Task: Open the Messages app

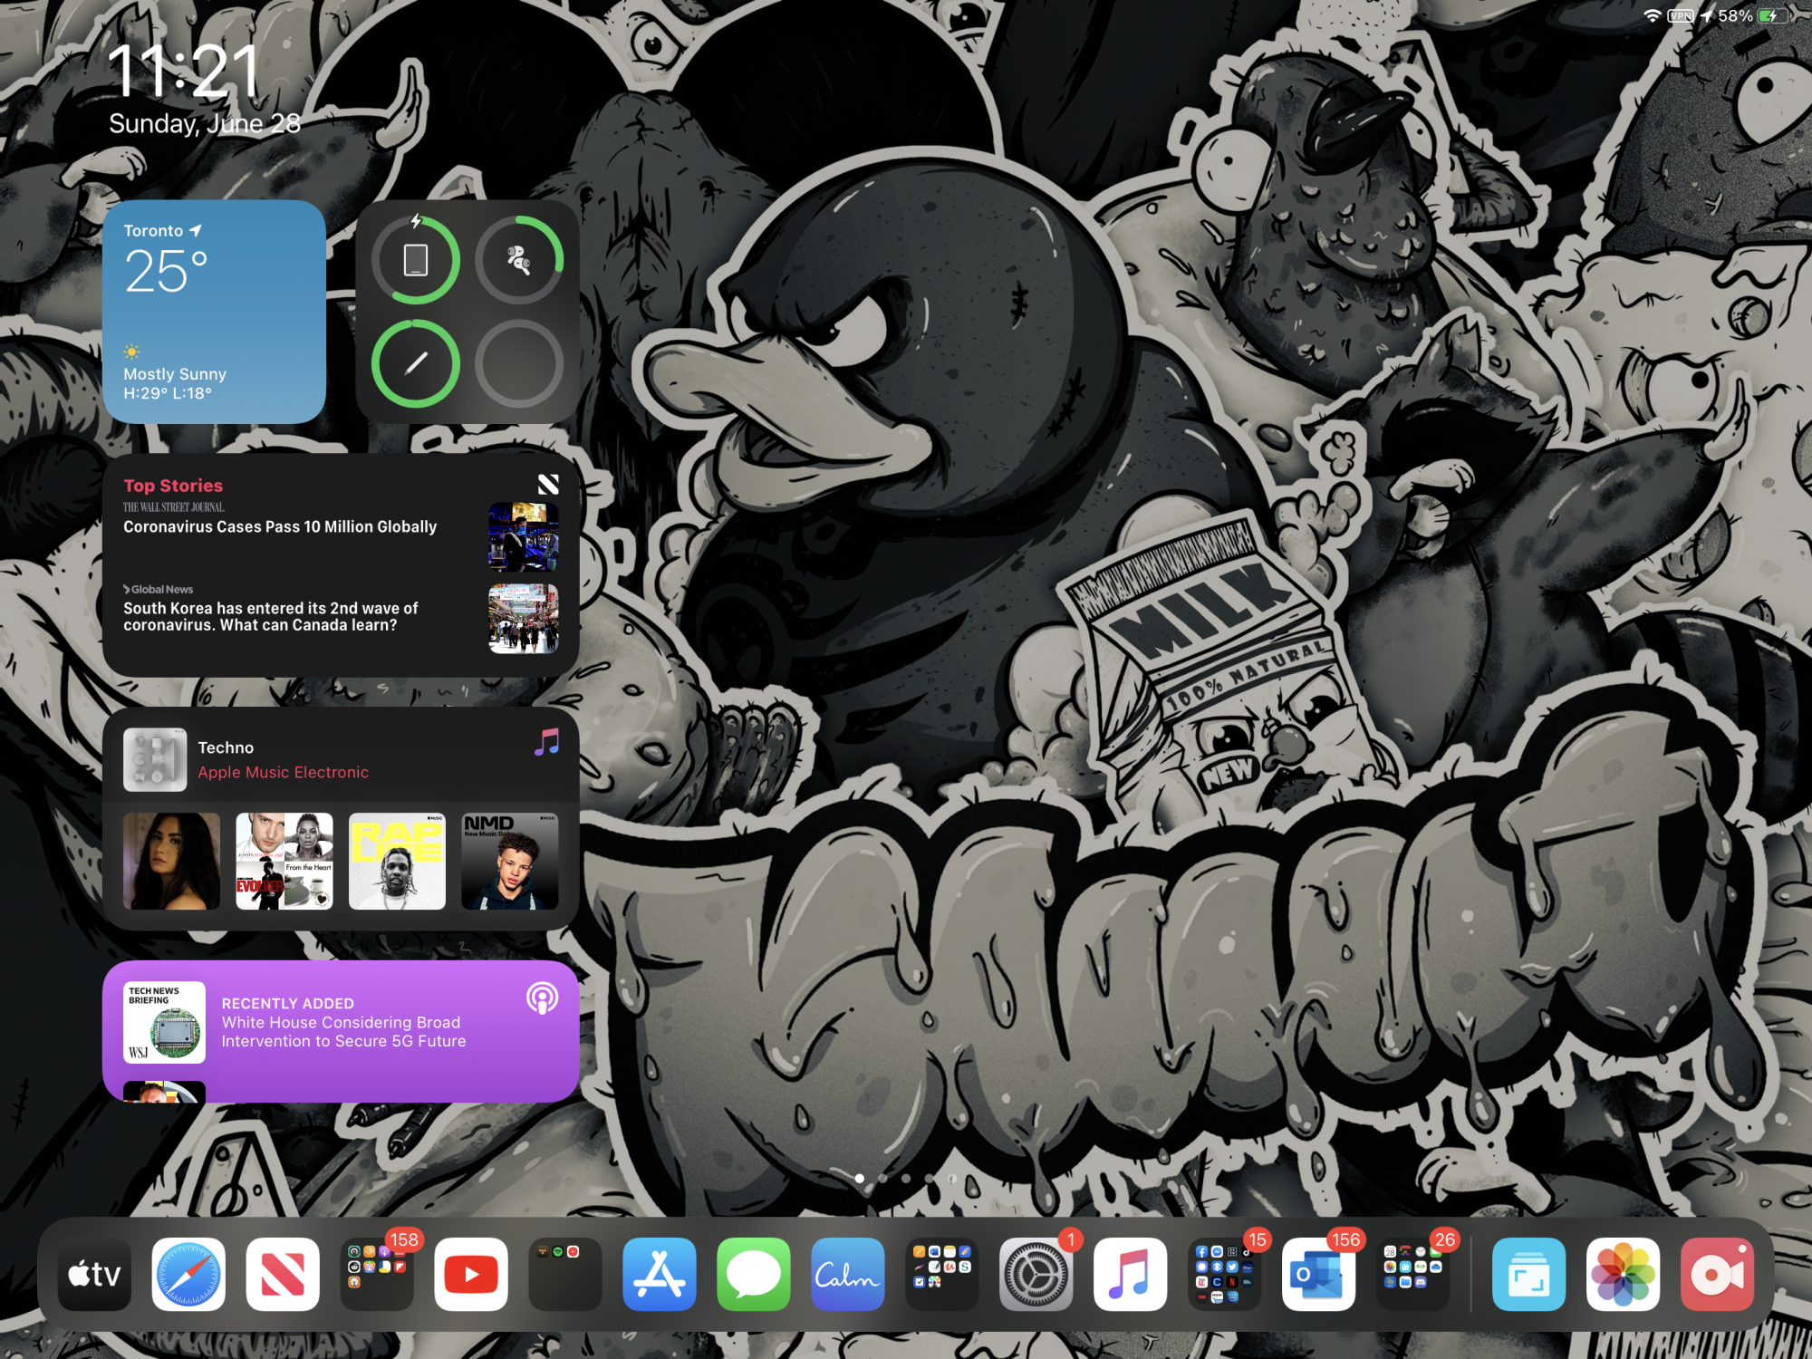Action: tap(754, 1274)
